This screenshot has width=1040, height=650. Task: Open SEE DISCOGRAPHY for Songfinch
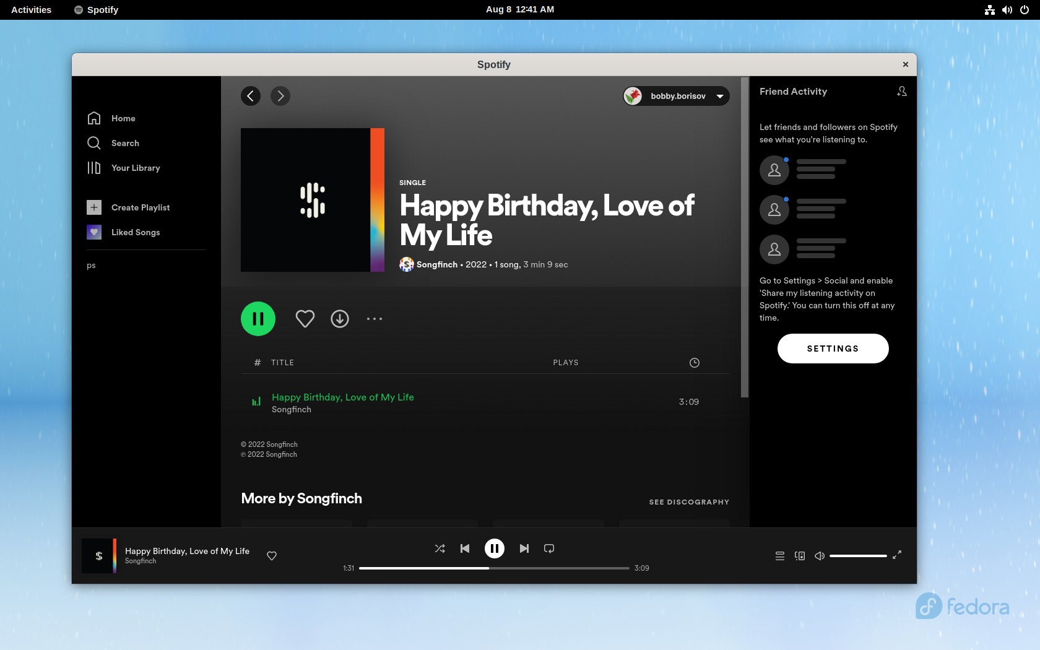(688, 502)
